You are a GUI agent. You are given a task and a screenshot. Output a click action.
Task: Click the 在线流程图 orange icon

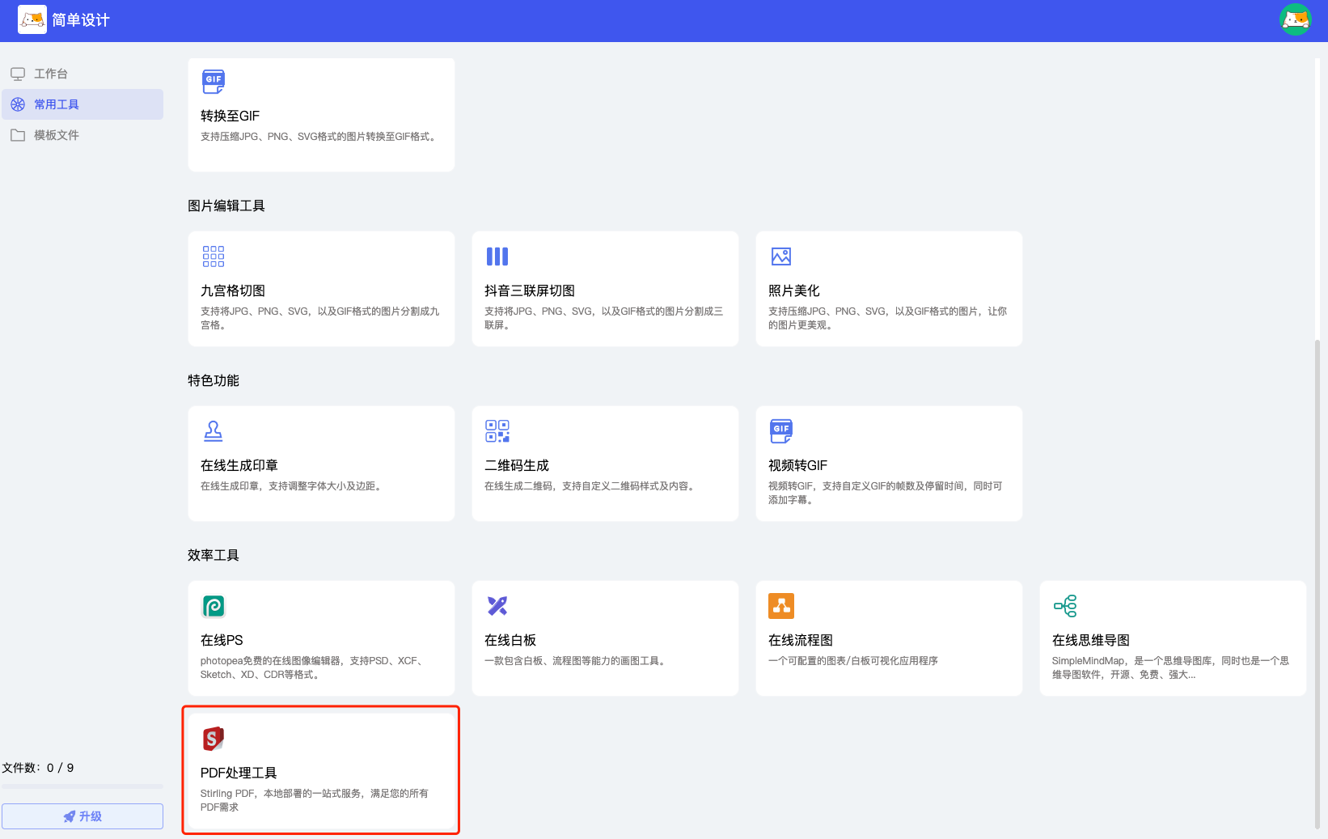[781, 606]
